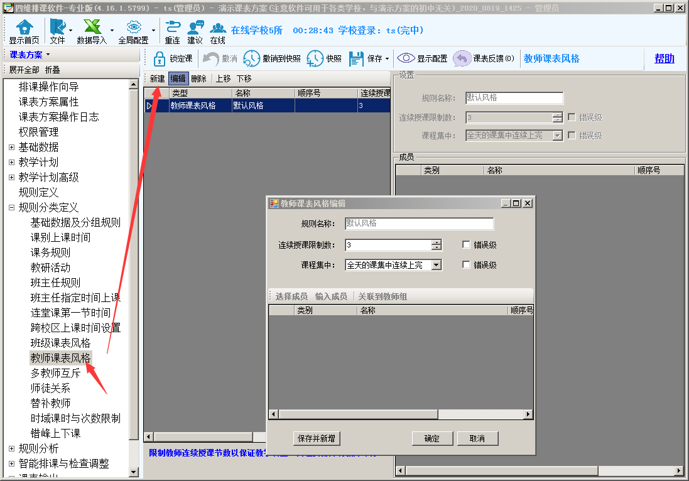Expand the 基础数据 tree node

[11, 147]
